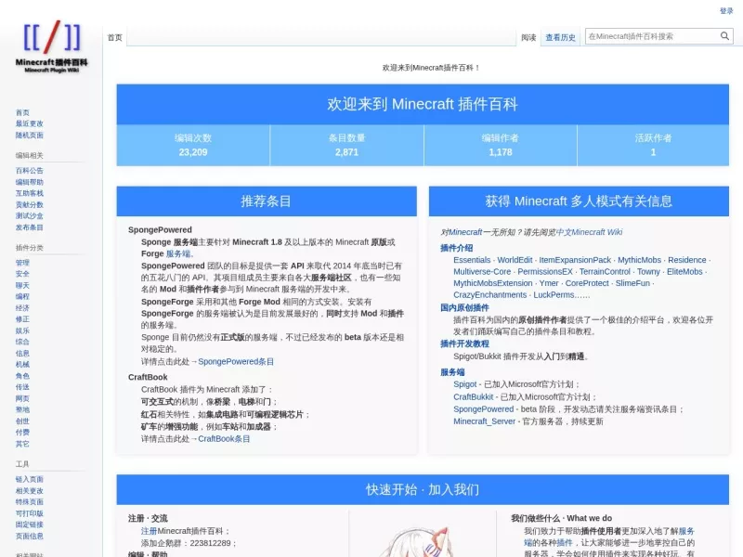
Task: Select the 付费 plugin category
Action: pyautogui.click(x=22, y=433)
